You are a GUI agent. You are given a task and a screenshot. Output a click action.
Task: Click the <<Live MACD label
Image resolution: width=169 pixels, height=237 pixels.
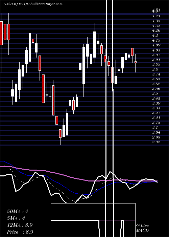pos(142,228)
